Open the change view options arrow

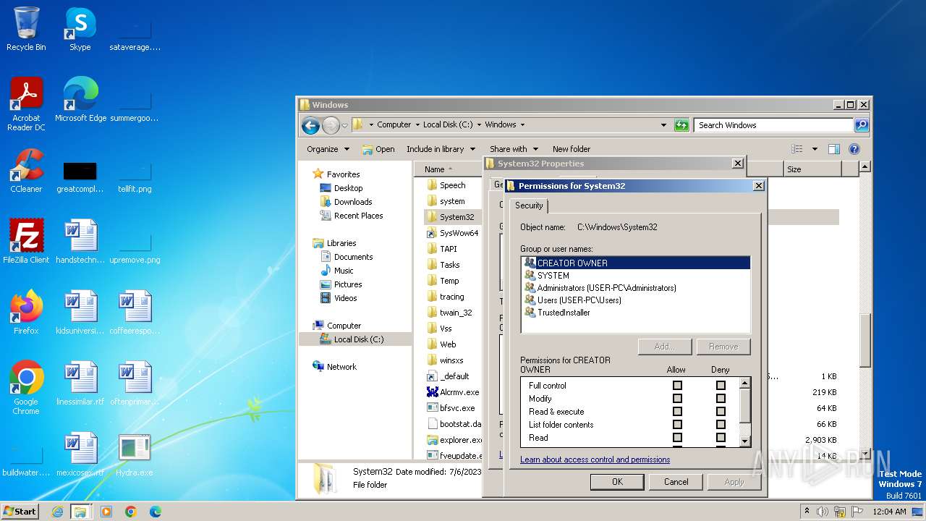coord(815,149)
